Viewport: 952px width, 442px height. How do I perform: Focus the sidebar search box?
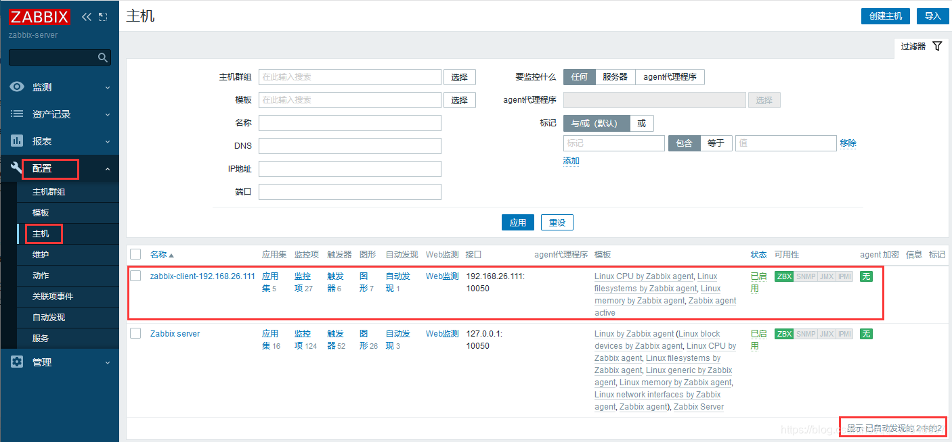pyautogui.click(x=60, y=57)
